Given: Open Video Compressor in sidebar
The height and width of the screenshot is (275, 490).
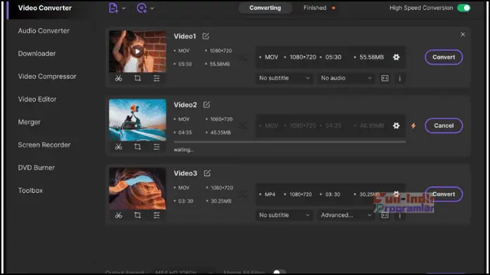Looking at the screenshot, I should [x=47, y=76].
